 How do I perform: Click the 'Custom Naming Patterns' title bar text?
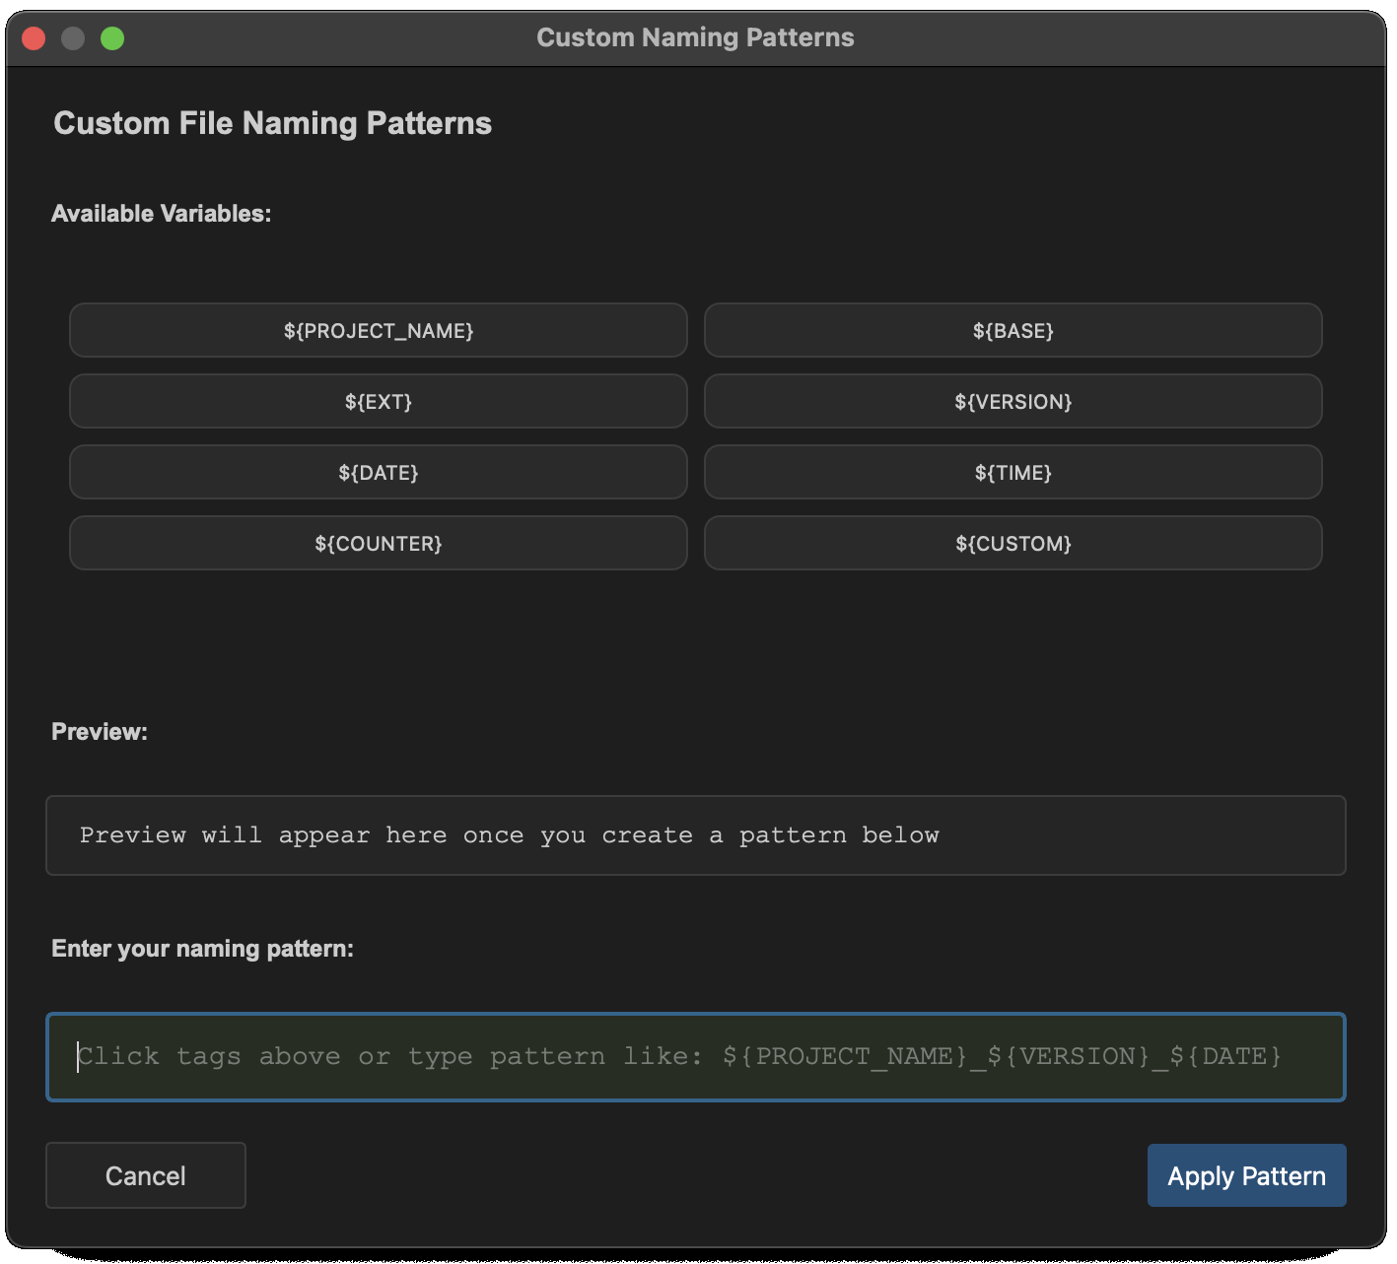tap(695, 37)
